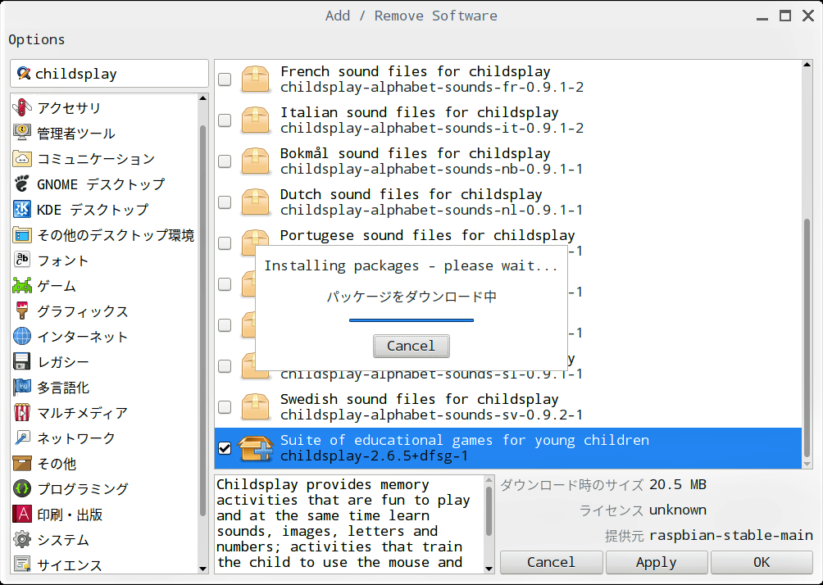Click the サイエンス category icon

(22, 565)
